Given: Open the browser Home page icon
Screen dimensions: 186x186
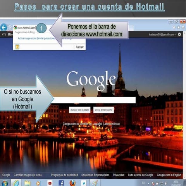Looking at the screenshot, I should click(174, 27).
